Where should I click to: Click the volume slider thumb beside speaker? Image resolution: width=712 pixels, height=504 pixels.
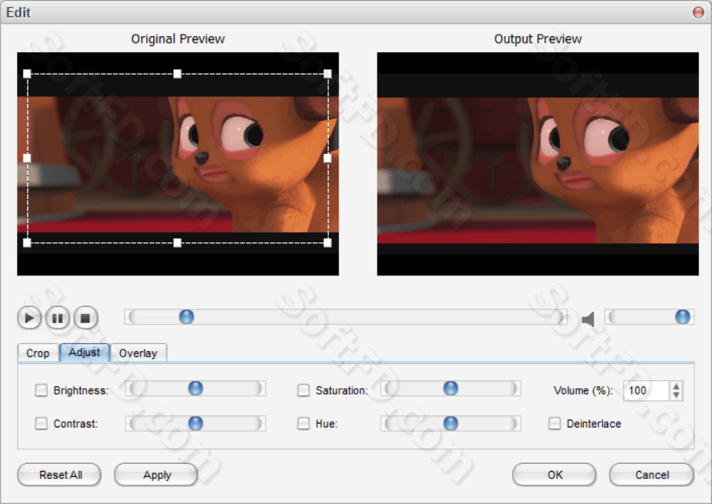pyautogui.click(x=682, y=316)
